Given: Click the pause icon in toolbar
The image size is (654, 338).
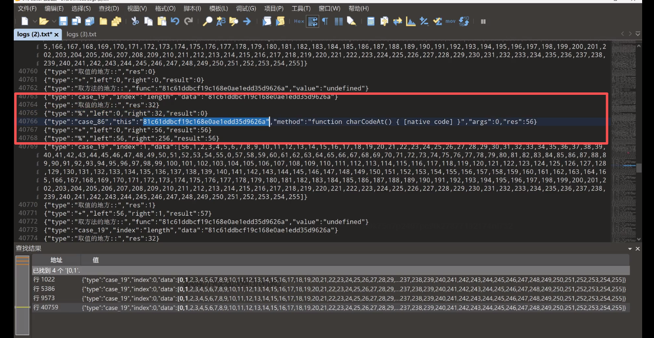Looking at the screenshot, I should [483, 21].
